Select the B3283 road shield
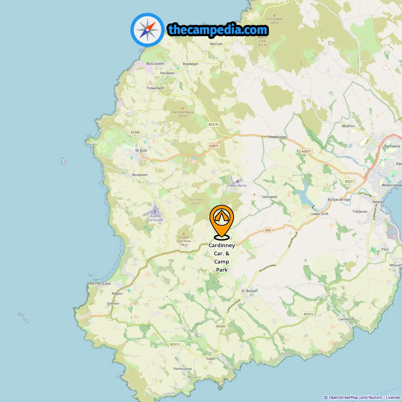 (221, 326)
